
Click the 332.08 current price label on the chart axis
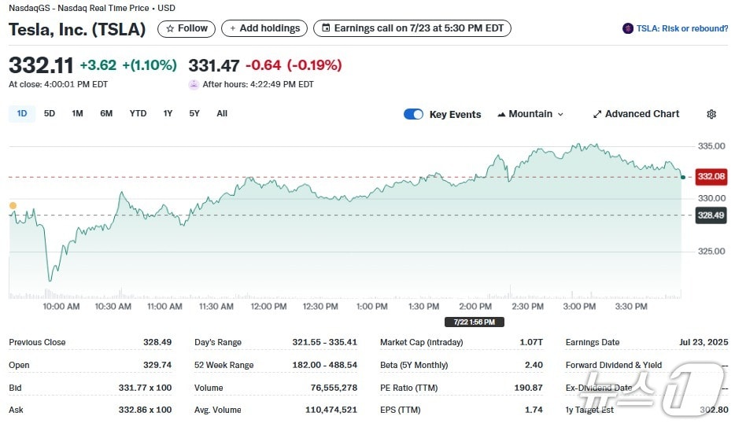[711, 176]
